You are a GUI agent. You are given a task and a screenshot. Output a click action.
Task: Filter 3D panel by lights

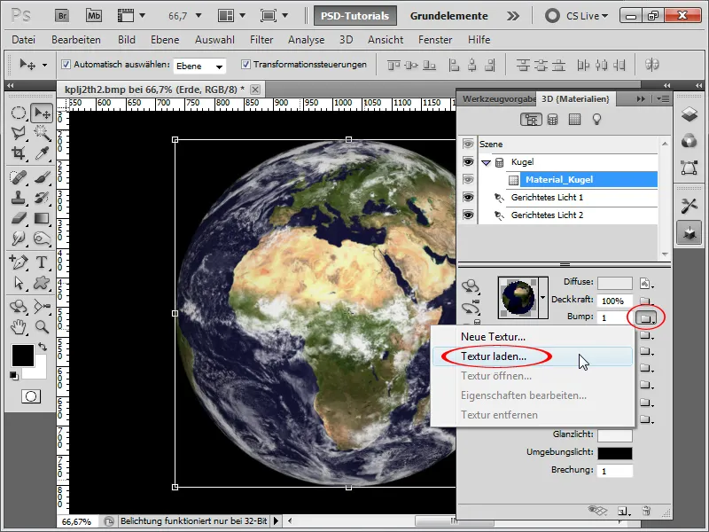coord(596,120)
